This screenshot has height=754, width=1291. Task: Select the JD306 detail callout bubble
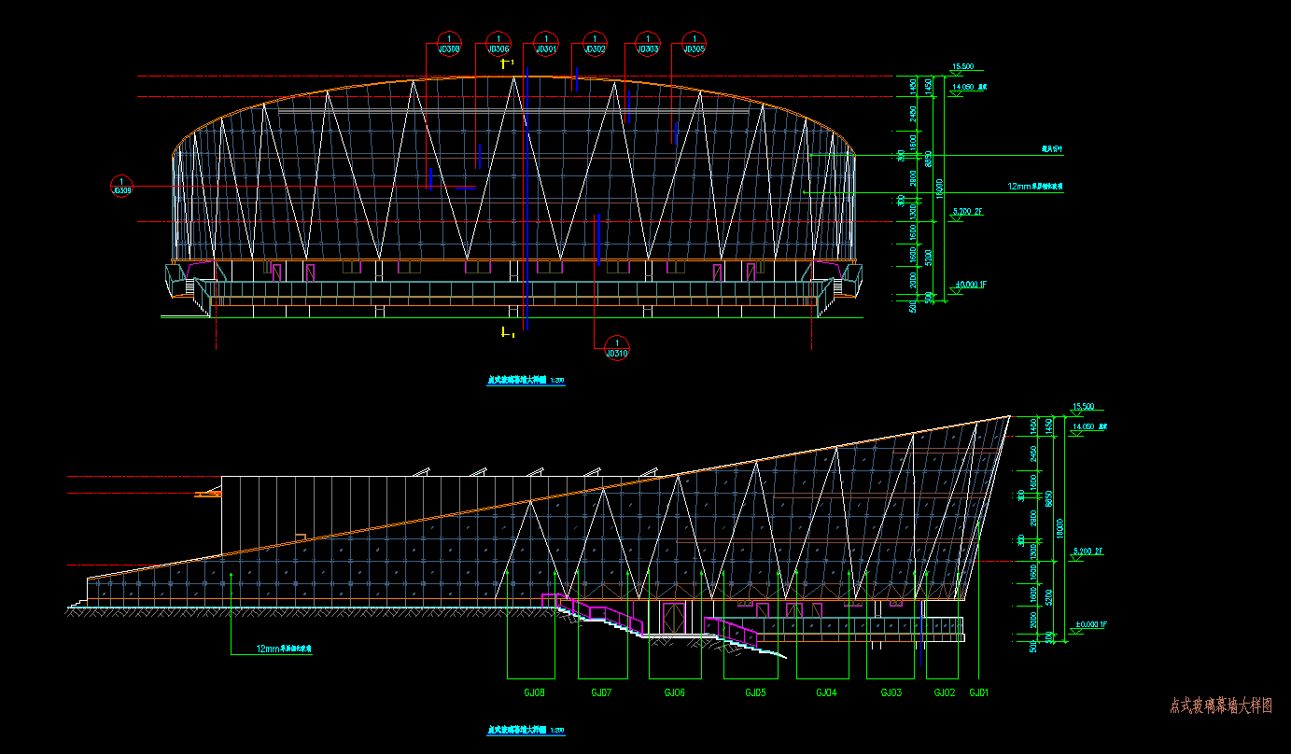[x=498, y=44]
